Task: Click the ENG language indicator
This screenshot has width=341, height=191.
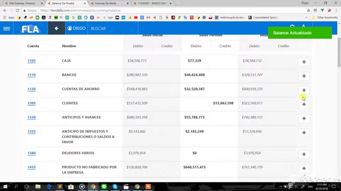Action: pyautogui.click(x=310, y=187)
